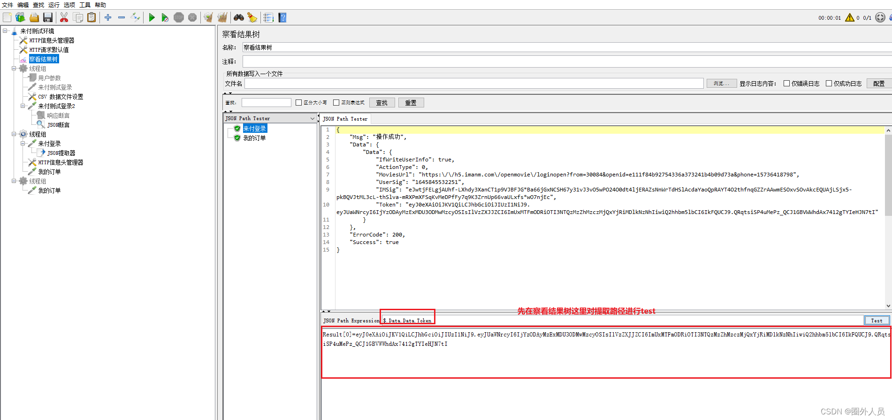Image resolution: width=892 pixels, height=420 pixels.
Task: Click the Copy toolbar icon
Action: click(x=78, y=17)
